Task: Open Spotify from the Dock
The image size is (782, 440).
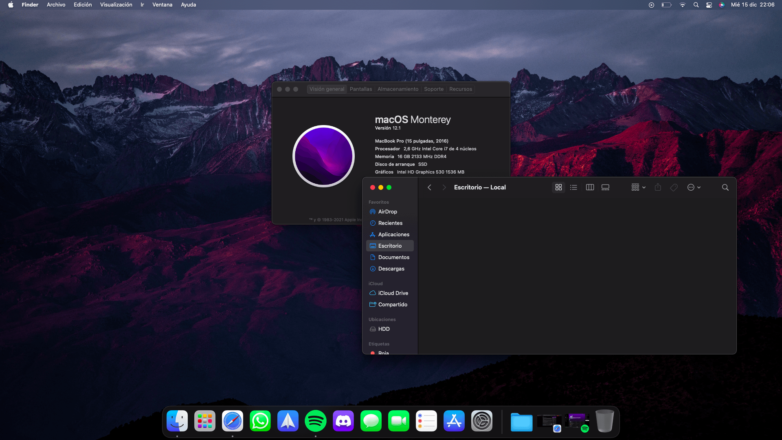Action: tap(316, 421)
